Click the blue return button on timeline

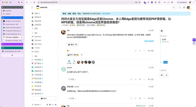[165, 62]
